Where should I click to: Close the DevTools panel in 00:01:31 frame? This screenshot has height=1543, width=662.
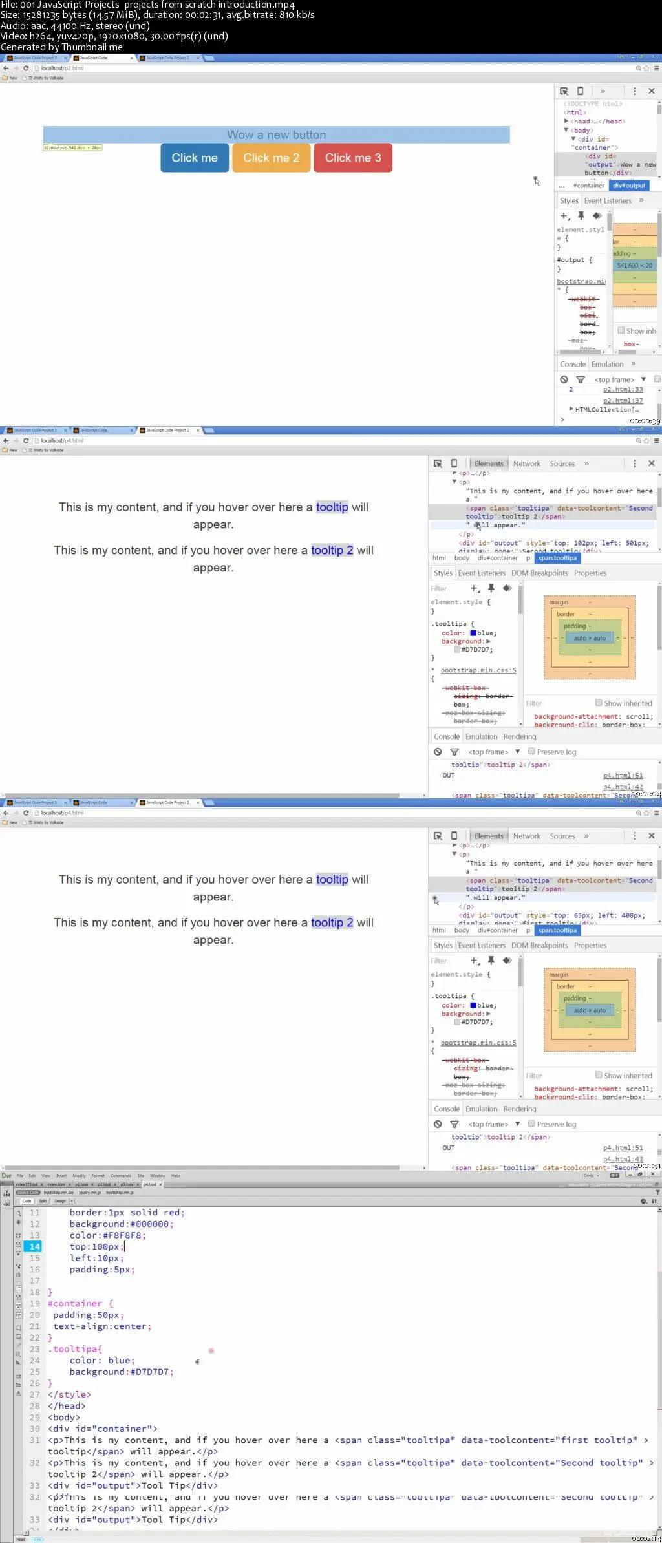(x=652, y=836)
